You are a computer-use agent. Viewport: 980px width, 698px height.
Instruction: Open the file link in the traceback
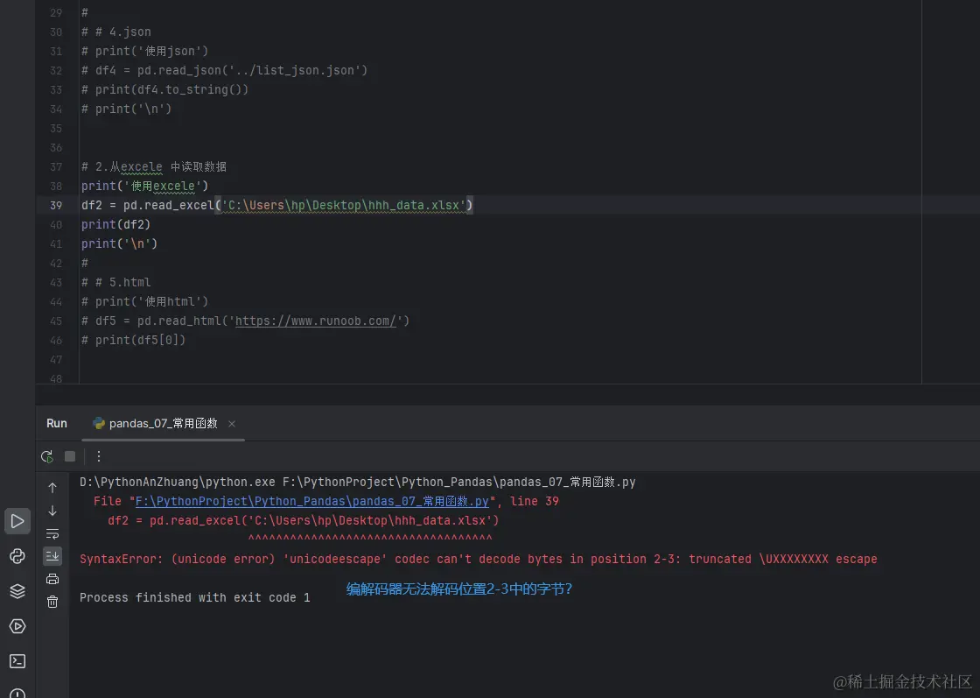(311, 502)
